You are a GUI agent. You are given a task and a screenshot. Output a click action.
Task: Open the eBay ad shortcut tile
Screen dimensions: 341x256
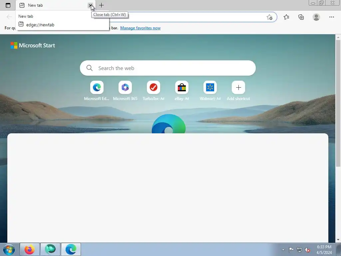181,91
